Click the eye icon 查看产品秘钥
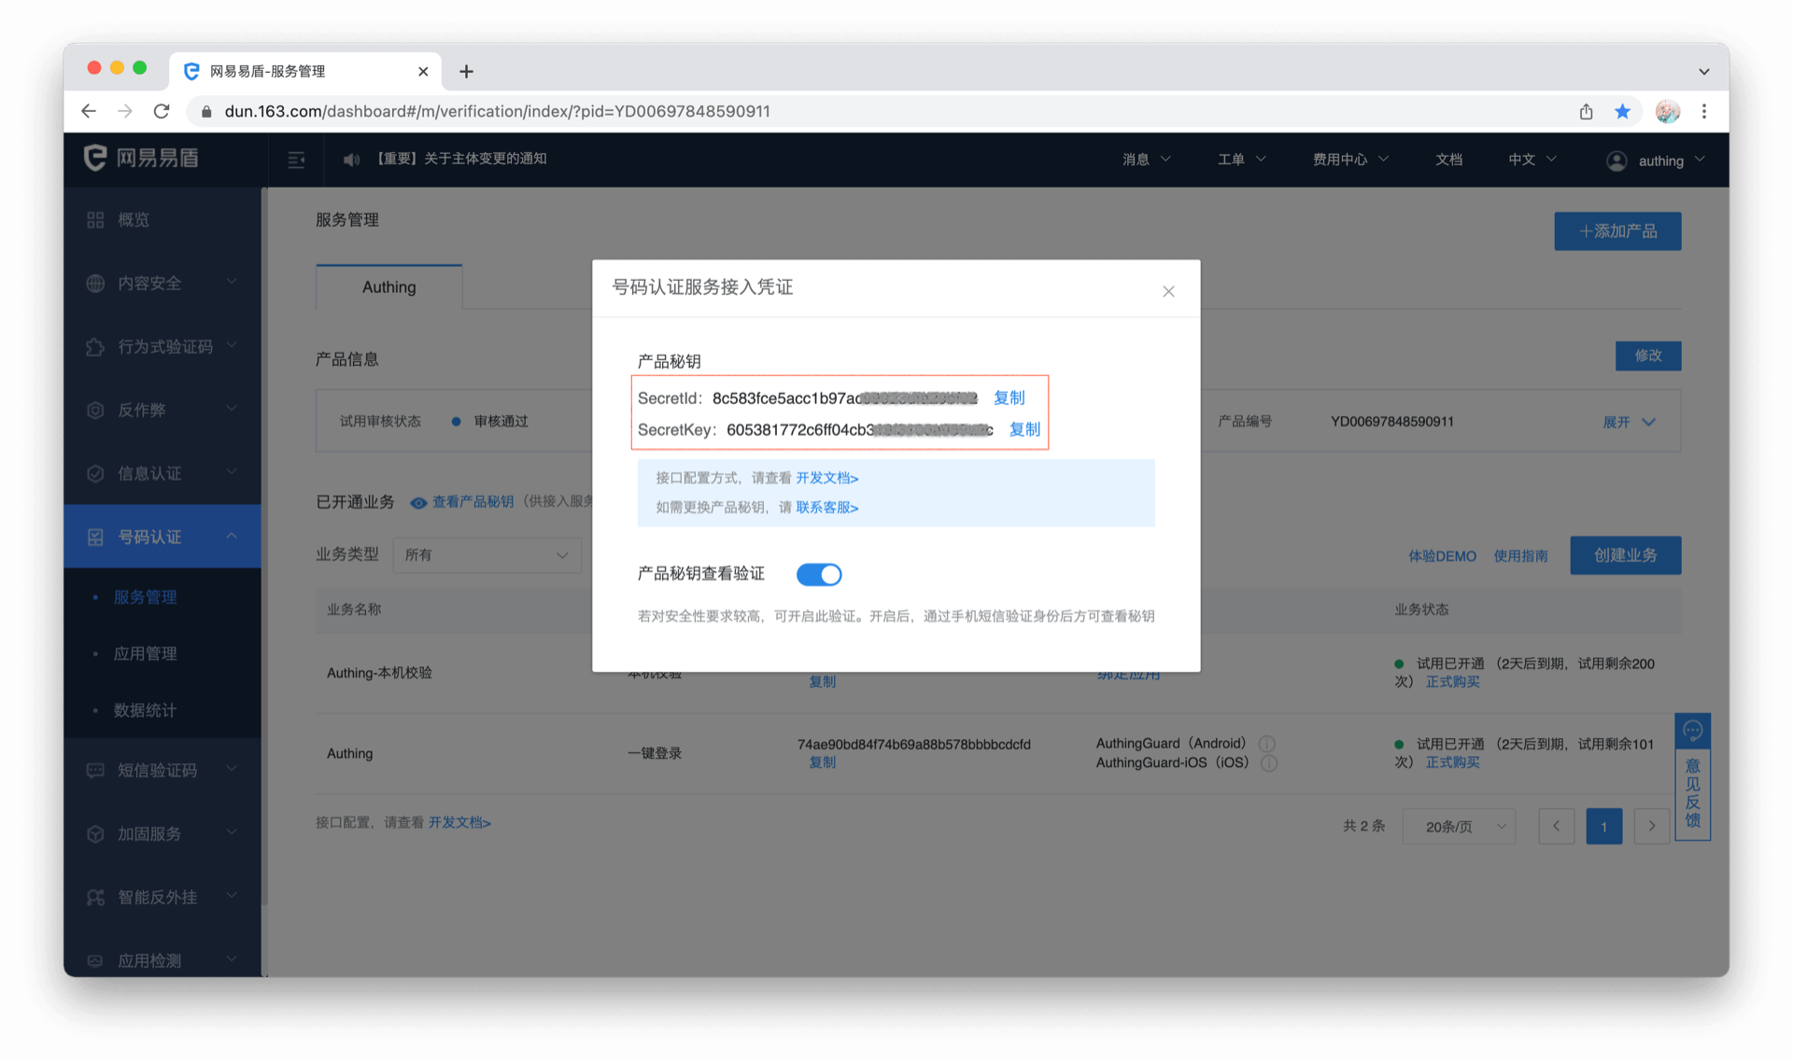The image size is (1793, 1061). (418, 503)
